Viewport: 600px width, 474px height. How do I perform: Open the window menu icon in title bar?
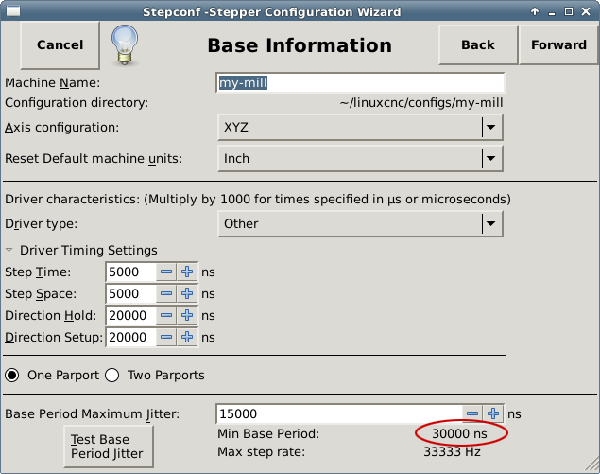[x=13, y=11]
